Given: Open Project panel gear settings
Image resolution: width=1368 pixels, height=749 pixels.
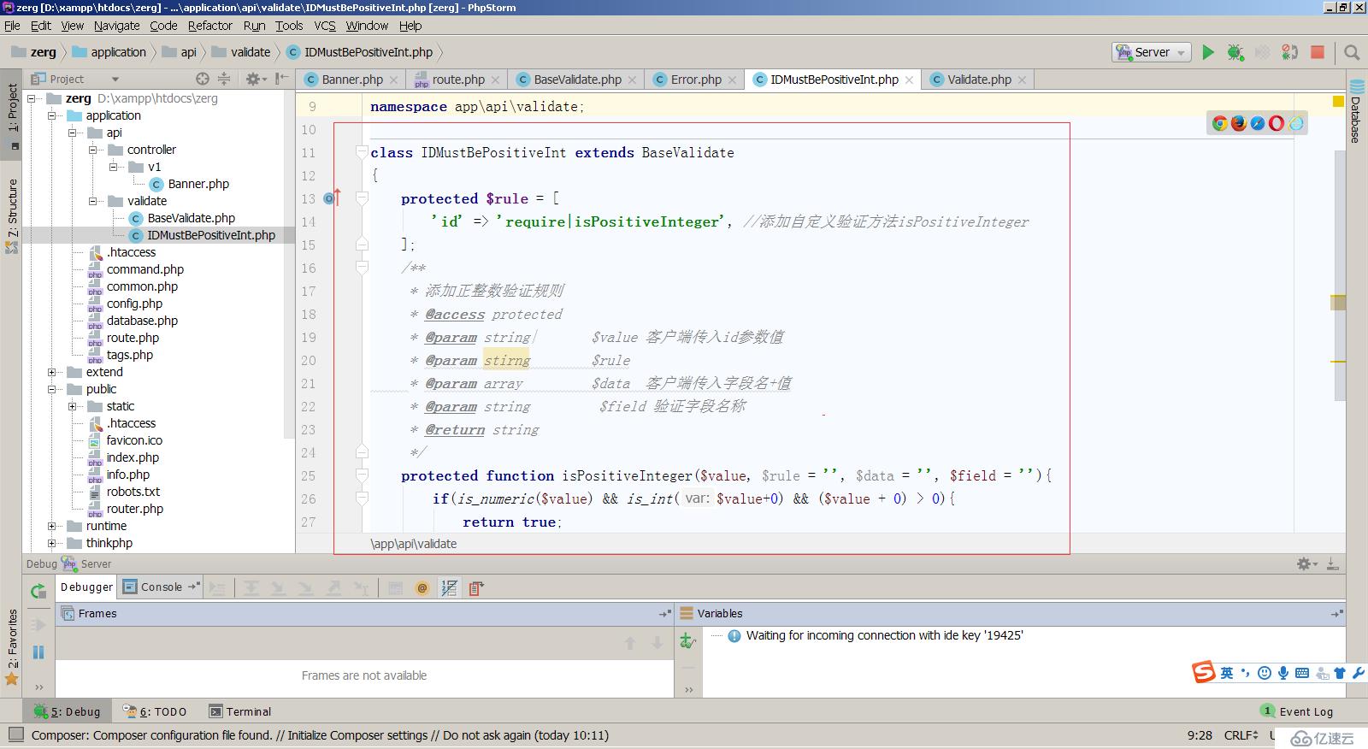Looking at the screenshot, I should (254, 79).
